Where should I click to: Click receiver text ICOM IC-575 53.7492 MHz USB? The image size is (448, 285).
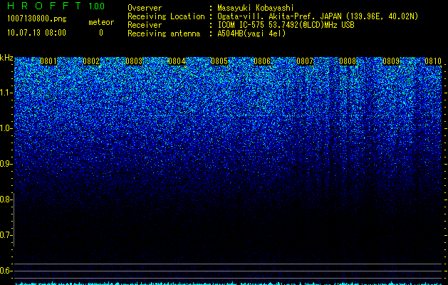286,25
